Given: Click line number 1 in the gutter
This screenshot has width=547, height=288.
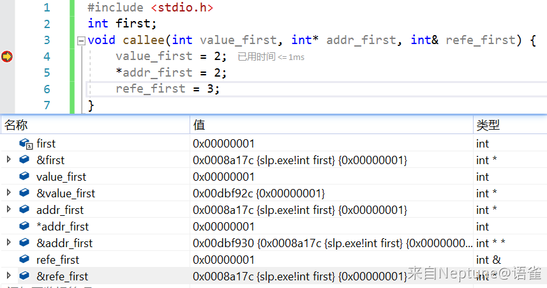Looking at the screenshot, I should [47, 7].
